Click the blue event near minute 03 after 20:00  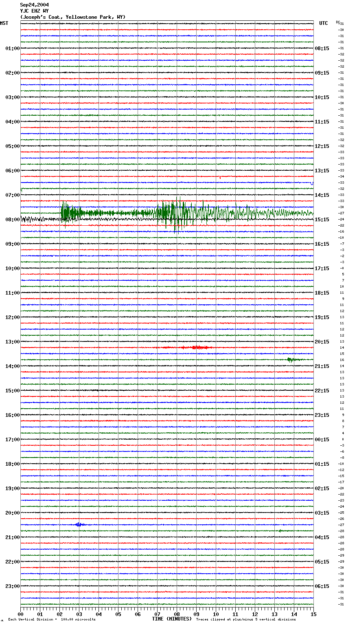(x=79, y=525)
